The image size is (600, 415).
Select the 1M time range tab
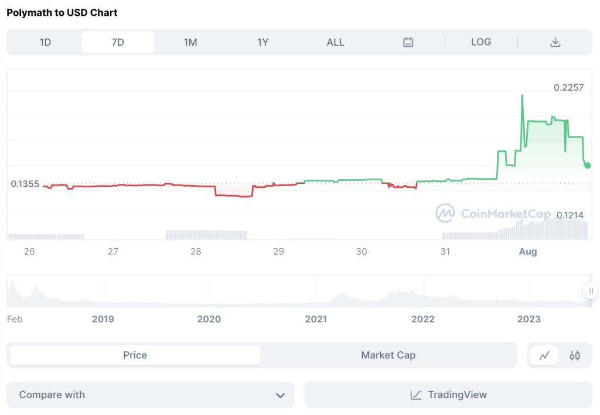(x=190, y=42)
